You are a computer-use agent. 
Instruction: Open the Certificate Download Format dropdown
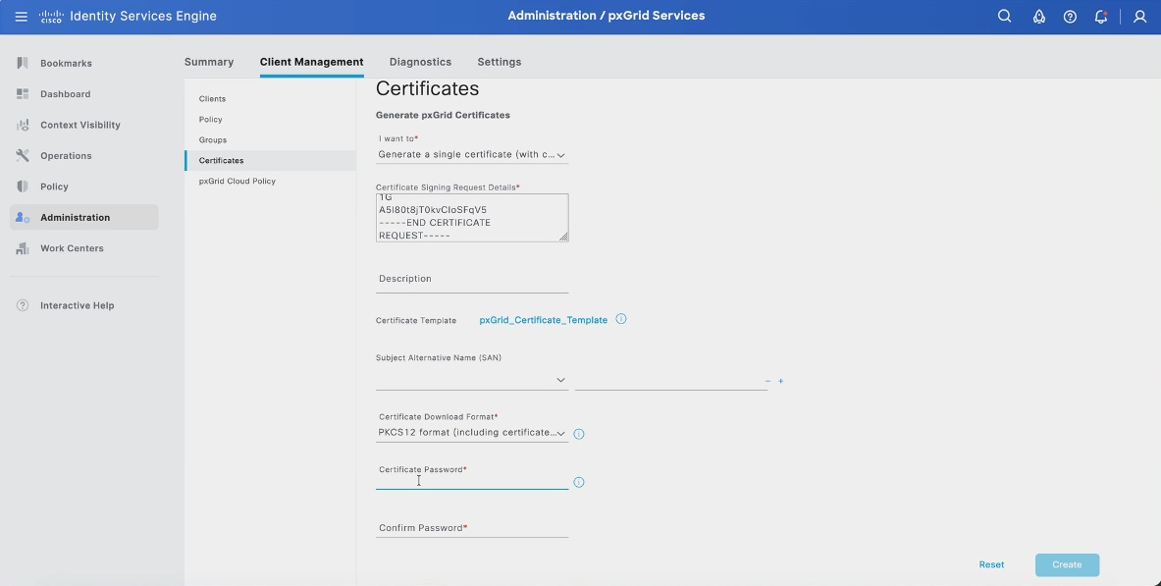click(472, 433)
